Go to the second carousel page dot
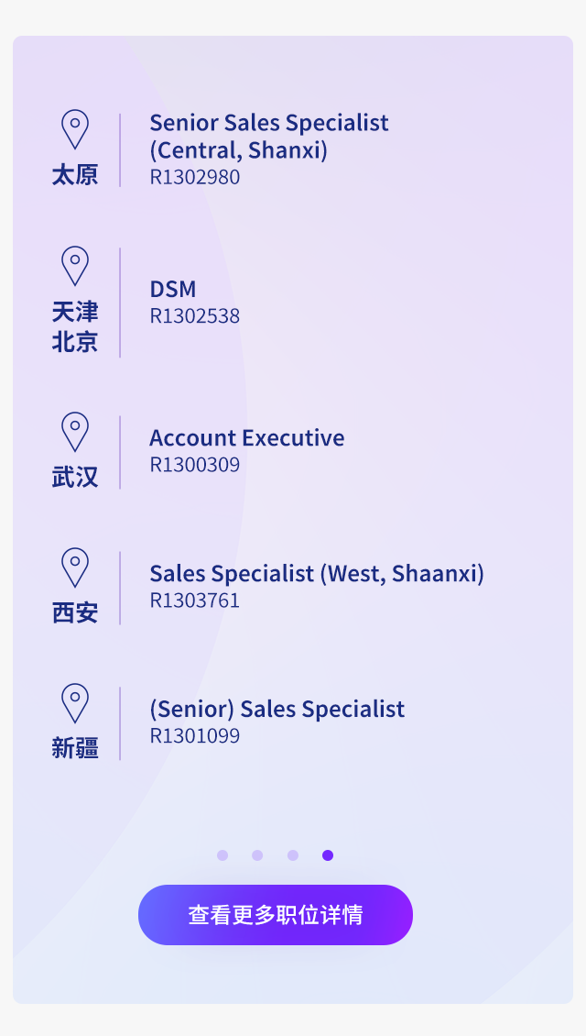 coord(257,855)
